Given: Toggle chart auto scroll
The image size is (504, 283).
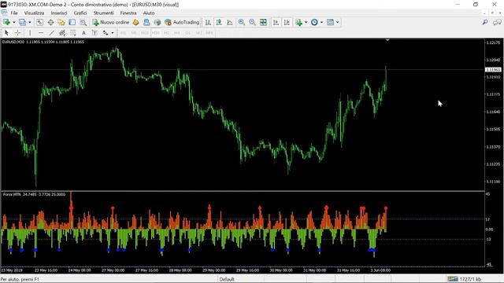Looking at the screenshot, I should pos(276,22).
